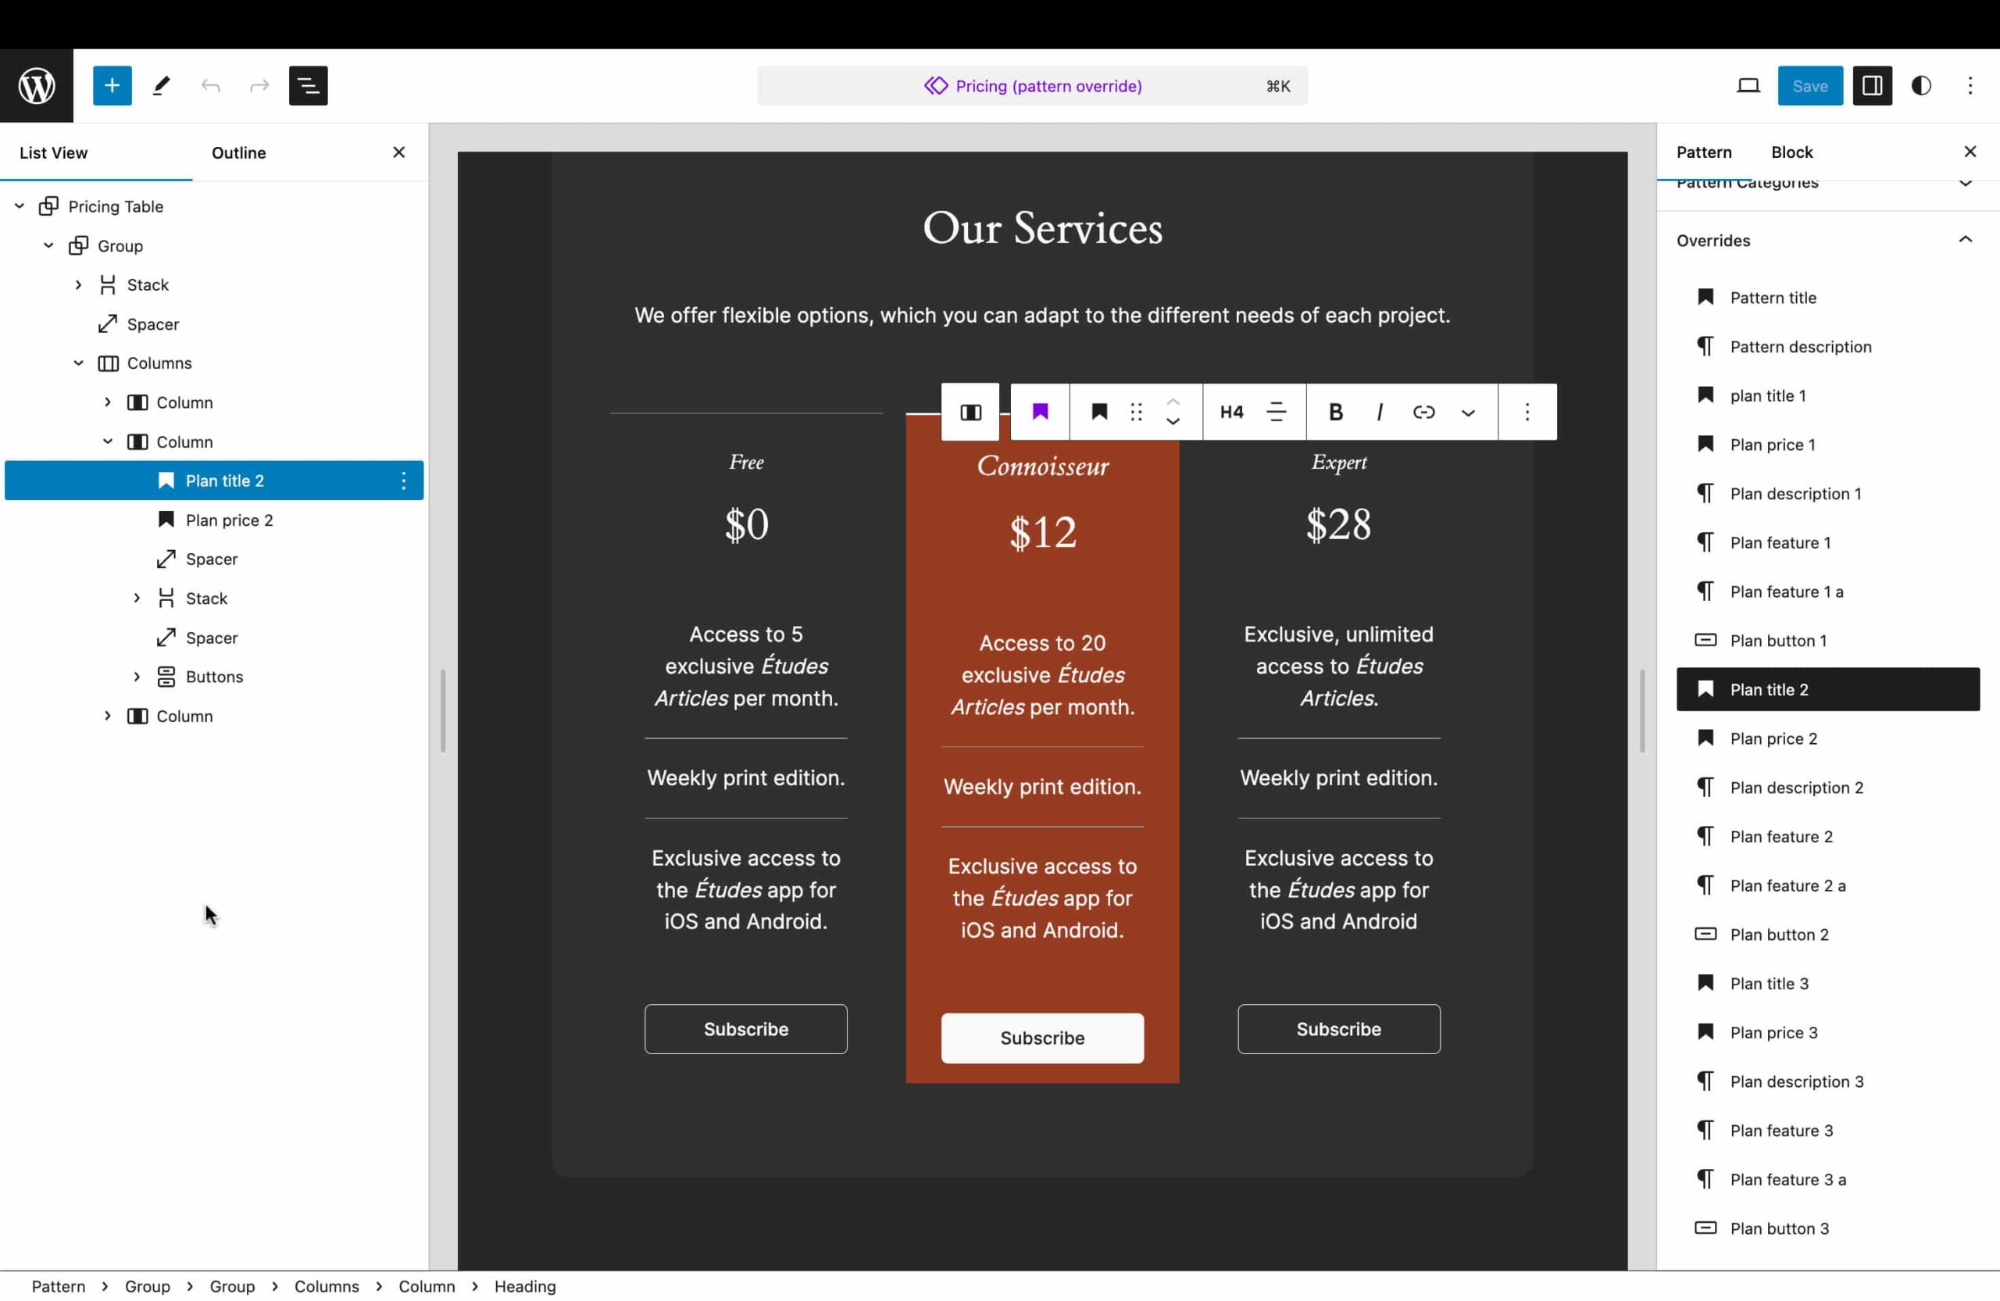Viewport: 2000px width, 1301px height.
Task: Click the list view icon in toolbar
Action: click(x=309, y=84)
